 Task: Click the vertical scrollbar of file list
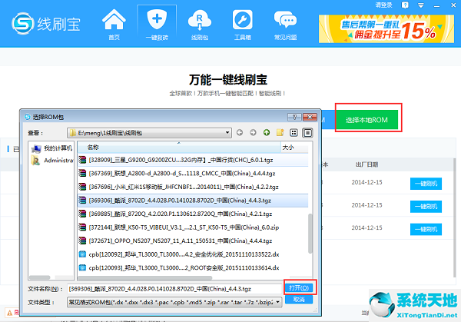click(x=310, y=234)
